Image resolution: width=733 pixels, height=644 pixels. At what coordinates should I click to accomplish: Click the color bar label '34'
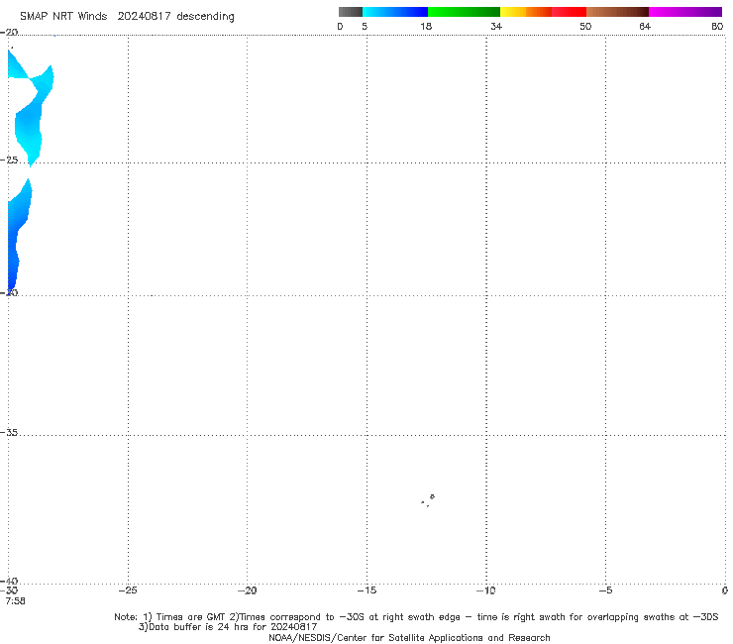496,27
